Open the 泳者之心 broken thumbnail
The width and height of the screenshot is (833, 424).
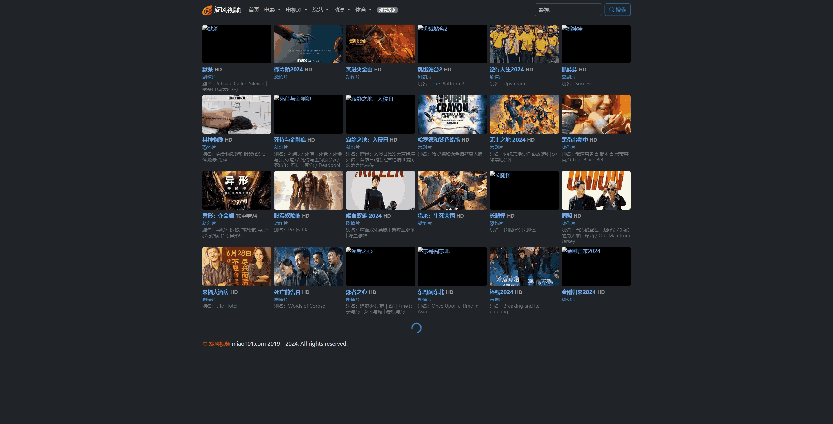380,266
